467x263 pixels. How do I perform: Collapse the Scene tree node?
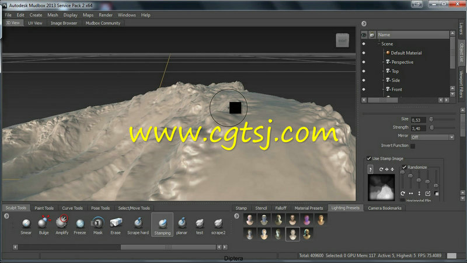click(x=379, y=44)
